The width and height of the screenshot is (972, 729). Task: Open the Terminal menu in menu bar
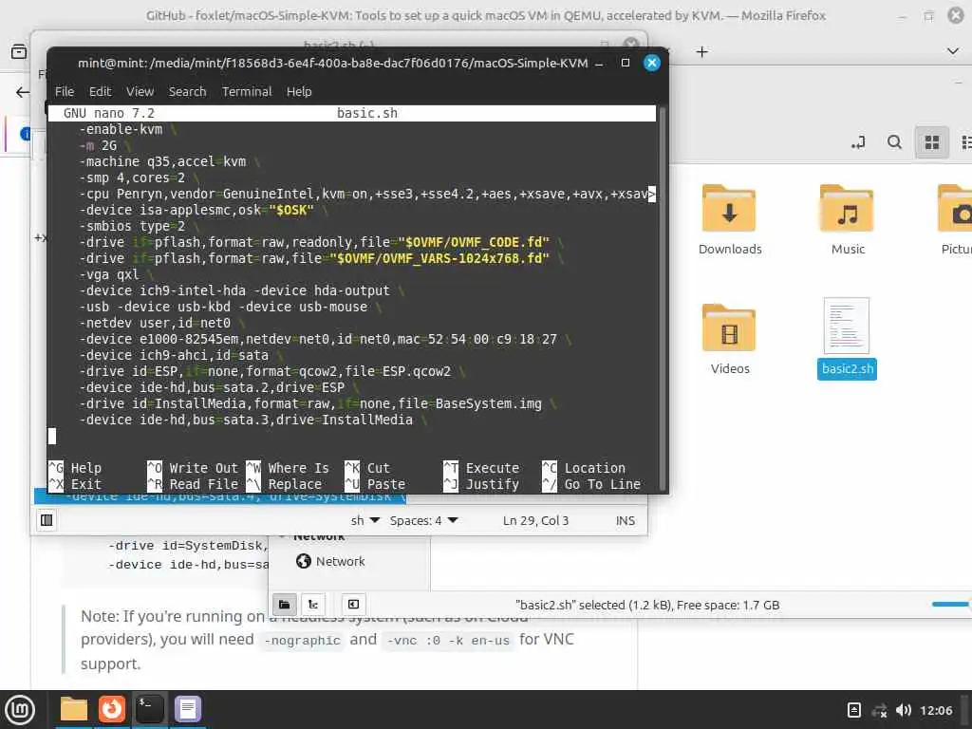247,92
